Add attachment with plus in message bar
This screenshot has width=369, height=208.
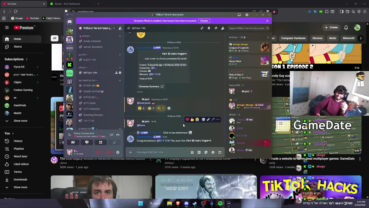point(130,152)
